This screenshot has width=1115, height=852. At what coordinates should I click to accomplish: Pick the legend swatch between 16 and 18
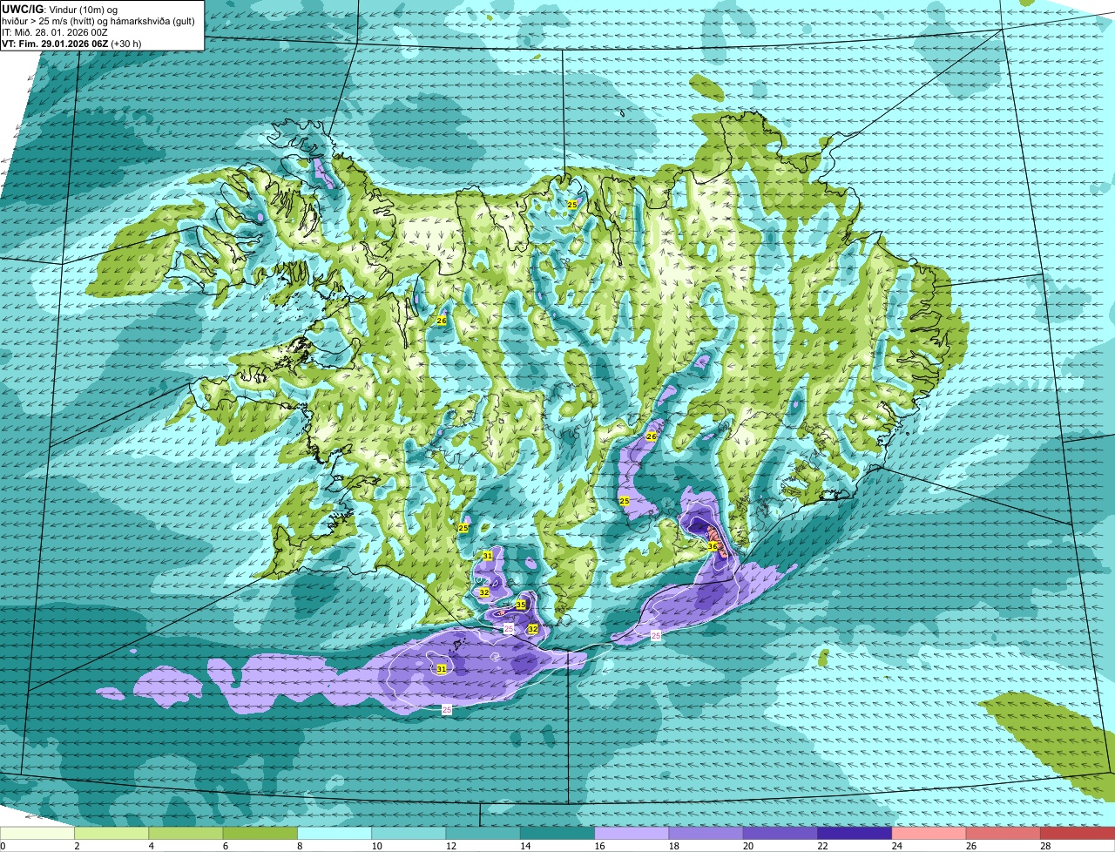[x=632, y=833]
